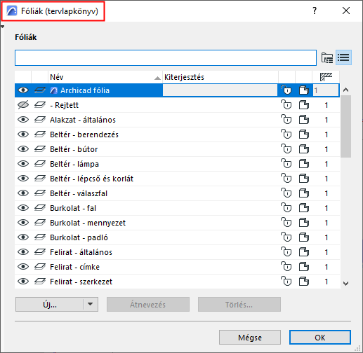Screen dimensions: 363x353
Task: Click the layer search input field
Action: (166, 57)
